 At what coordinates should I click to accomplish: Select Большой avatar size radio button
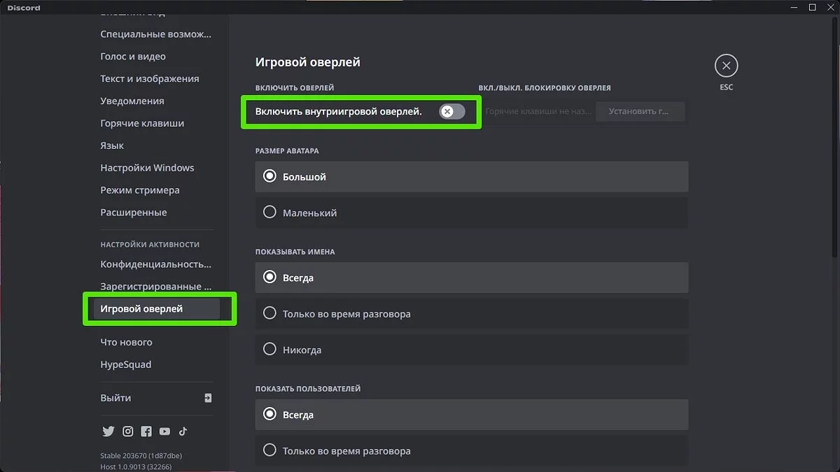point(269,177)
